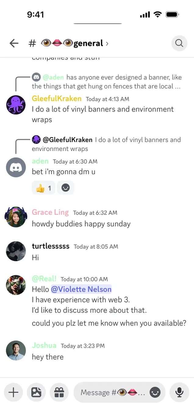Tap turtlesssss's avatar picture
194x407 pixels.
coord(16,251)
